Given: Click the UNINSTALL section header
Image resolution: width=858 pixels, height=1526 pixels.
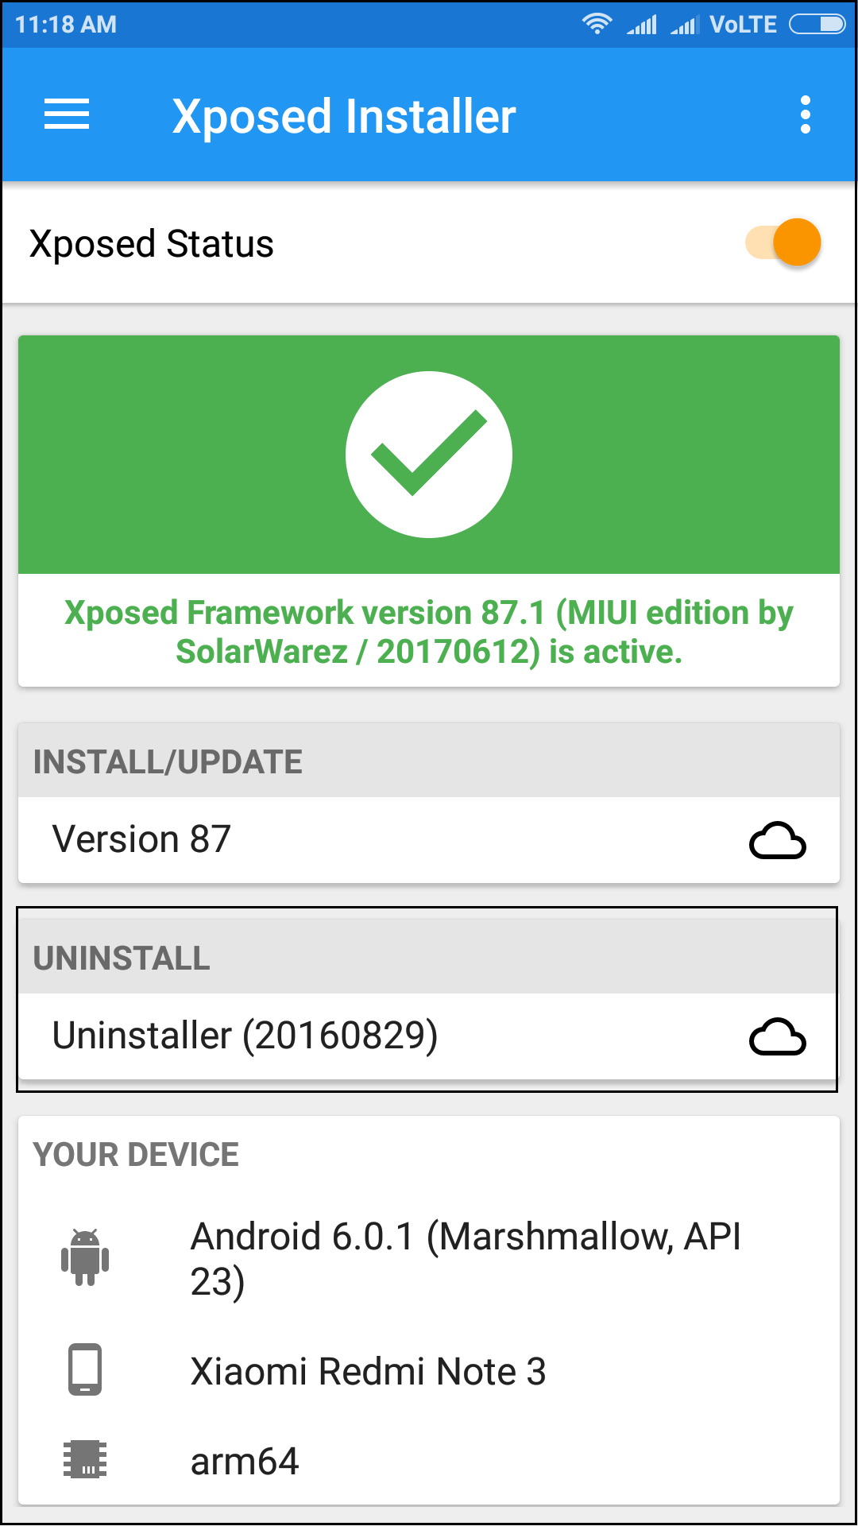Looking at the screenshot, I should (x=429, y=957).
